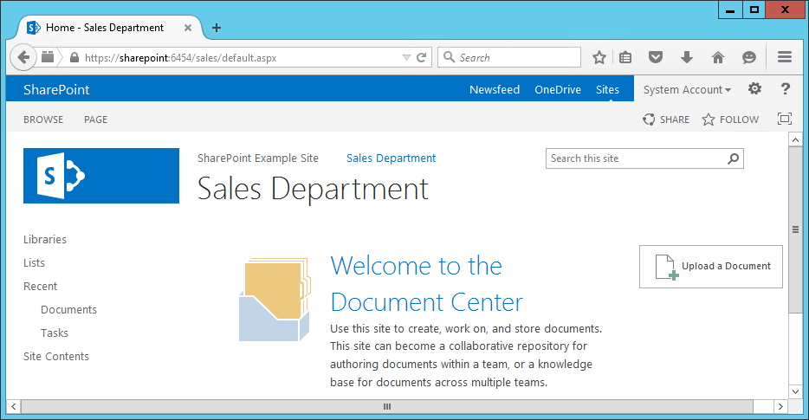Expand the System Account menu
This screenshot has height=420, width=809.
tap(687, 89)
